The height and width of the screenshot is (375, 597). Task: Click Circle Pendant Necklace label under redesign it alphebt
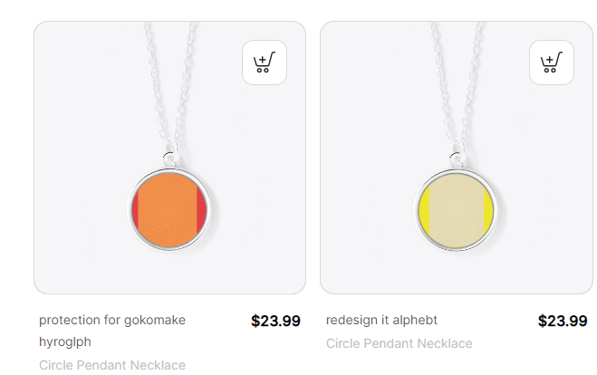[x=399, y=343]
